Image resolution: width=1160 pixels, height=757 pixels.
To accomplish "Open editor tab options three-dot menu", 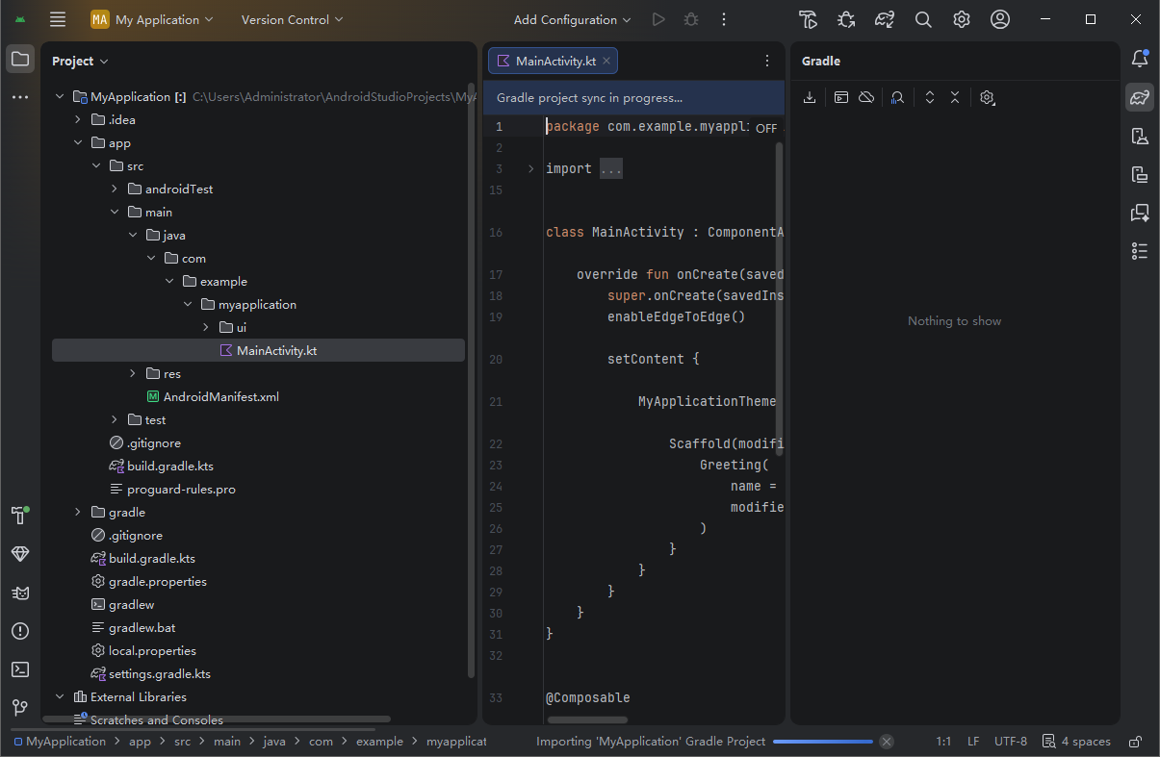I will 767,61.
